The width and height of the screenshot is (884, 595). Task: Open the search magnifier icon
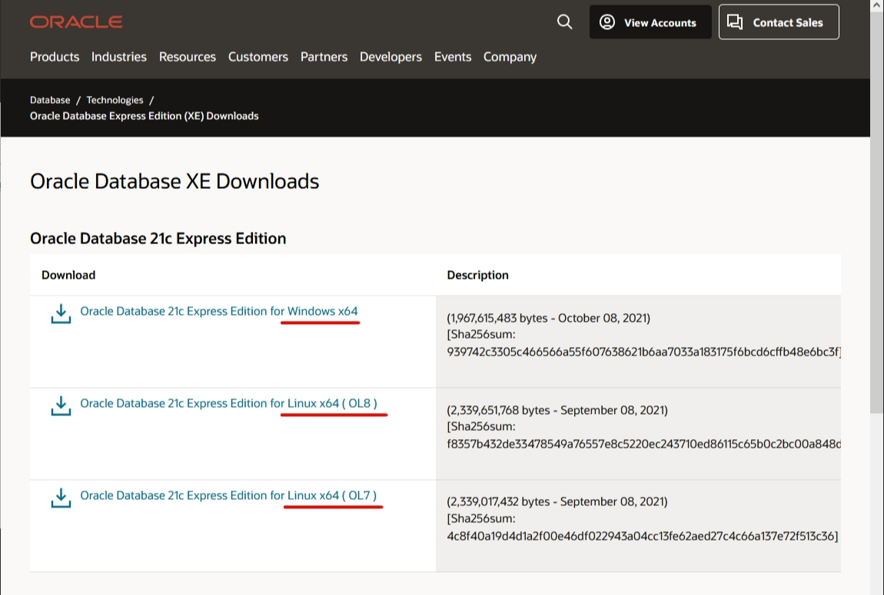pyautogui.click(x=564, y=22)
